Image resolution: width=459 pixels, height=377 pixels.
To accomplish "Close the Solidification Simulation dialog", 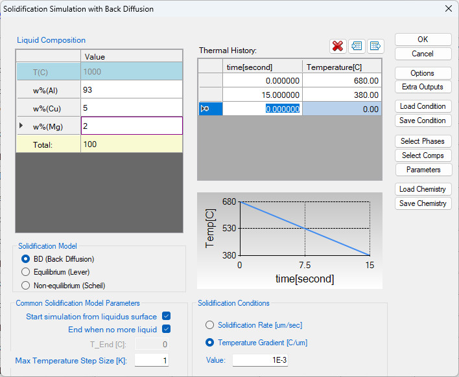I will (x=447, y=8).
